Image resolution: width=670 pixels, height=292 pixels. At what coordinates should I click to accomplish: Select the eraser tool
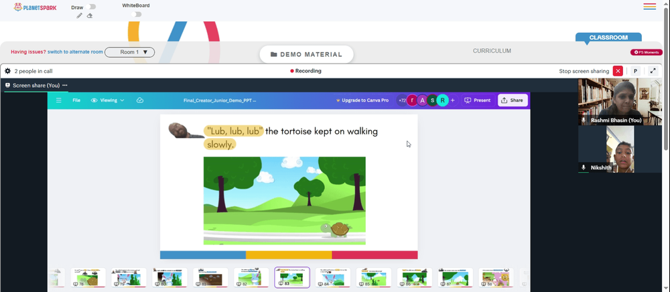click(90, 16)
